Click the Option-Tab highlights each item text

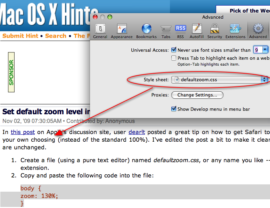[x=208, y=64]
